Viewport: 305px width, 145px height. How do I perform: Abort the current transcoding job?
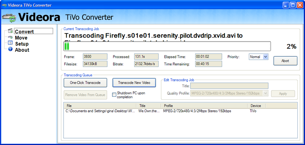285,61
